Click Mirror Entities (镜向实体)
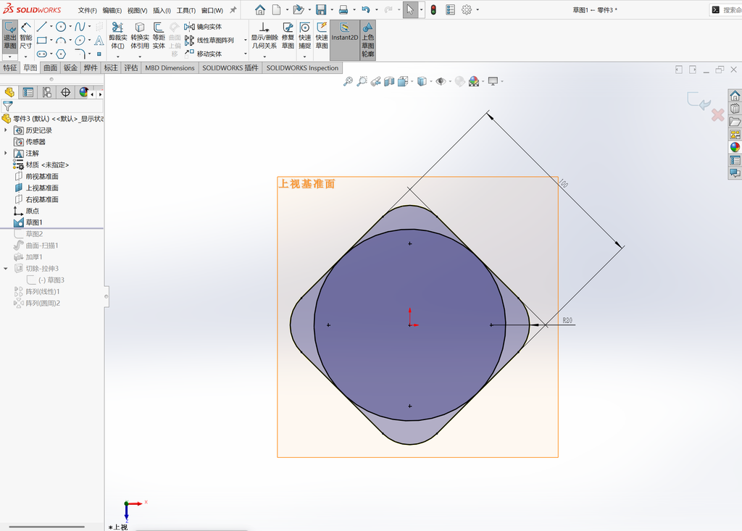Image resolution: width=742 pixels, height=531 pixels. click(x=203, y=27)
